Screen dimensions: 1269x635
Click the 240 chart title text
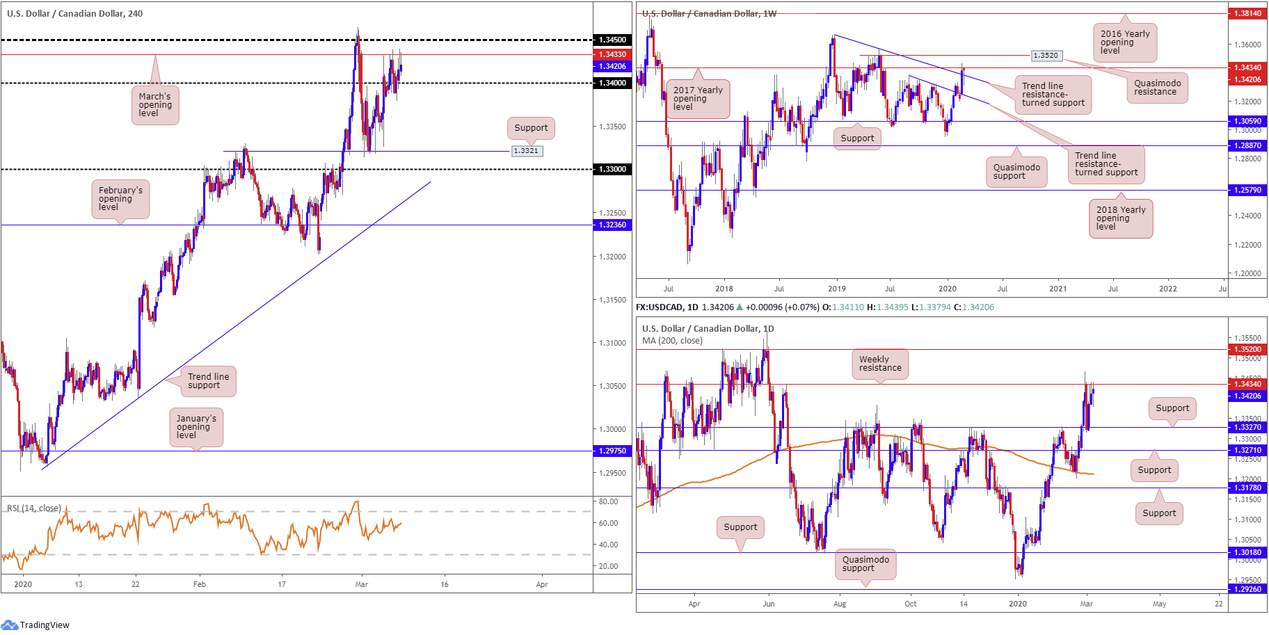pos(74,13)
